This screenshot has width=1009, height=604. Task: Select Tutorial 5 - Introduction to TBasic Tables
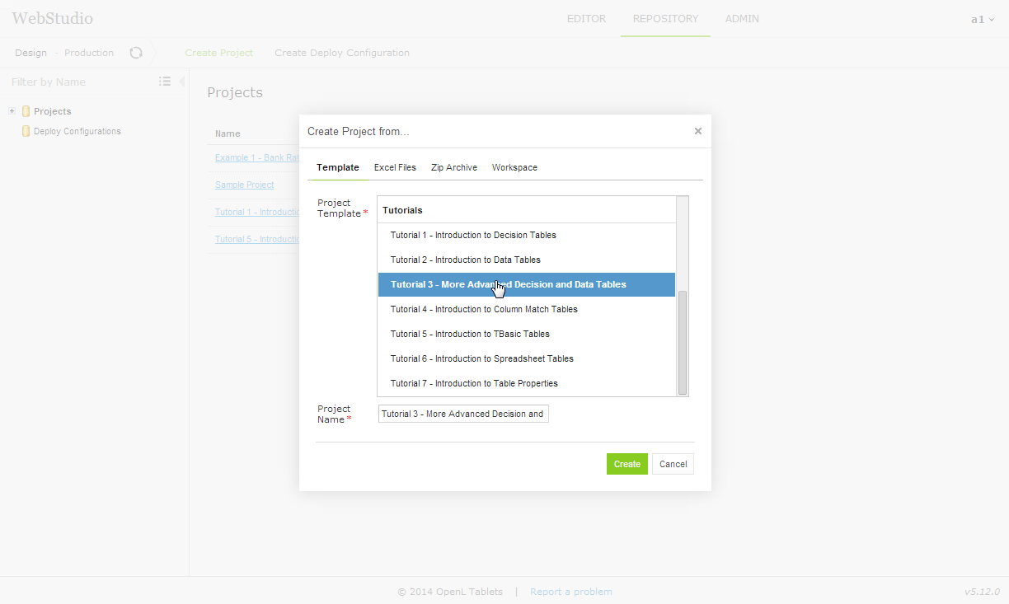pos(469,334)
